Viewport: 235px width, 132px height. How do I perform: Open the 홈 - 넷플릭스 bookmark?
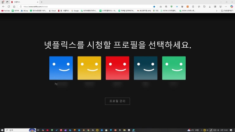[x=64, y=11]
